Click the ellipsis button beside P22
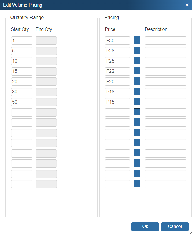 tap(137, 71)
